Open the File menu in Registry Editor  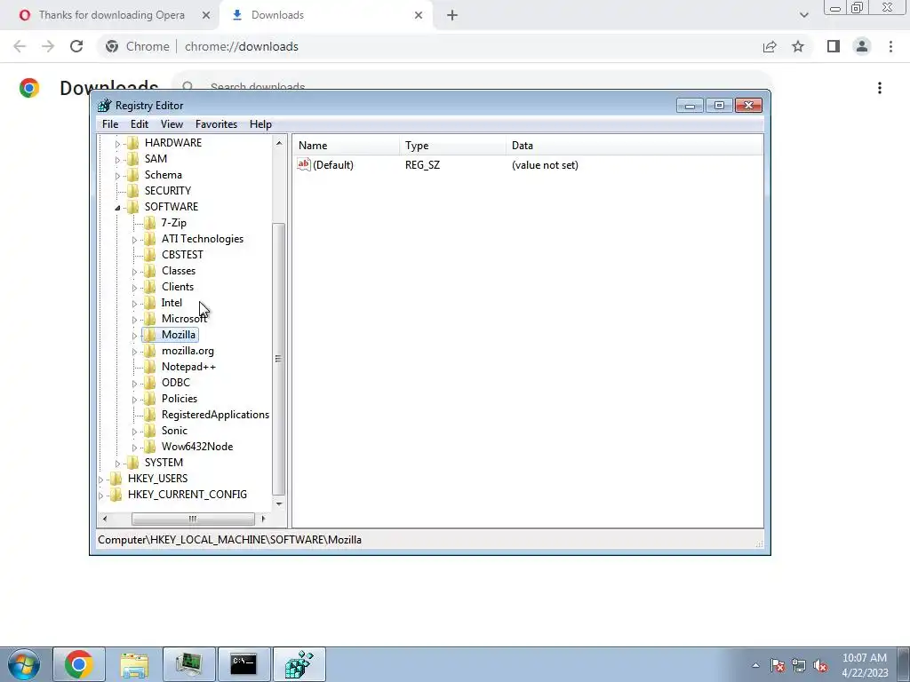click(110, 124)
